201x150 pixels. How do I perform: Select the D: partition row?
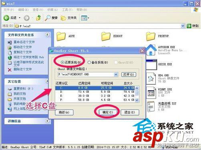click(x=95, y=92)
